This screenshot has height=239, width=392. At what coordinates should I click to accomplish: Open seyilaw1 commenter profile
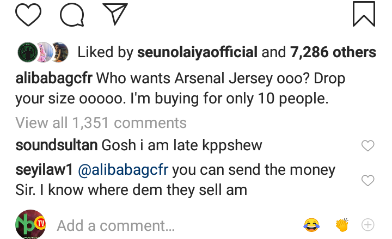point(45,170)
